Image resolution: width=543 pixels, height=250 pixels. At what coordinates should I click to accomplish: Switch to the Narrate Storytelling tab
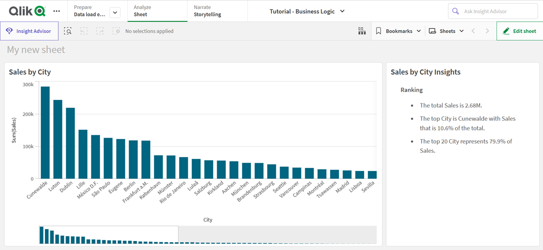[217, 11]
